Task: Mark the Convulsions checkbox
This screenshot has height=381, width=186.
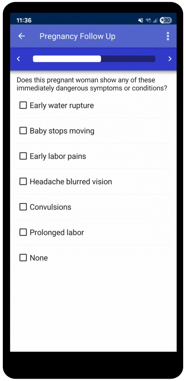Action: 23,207
